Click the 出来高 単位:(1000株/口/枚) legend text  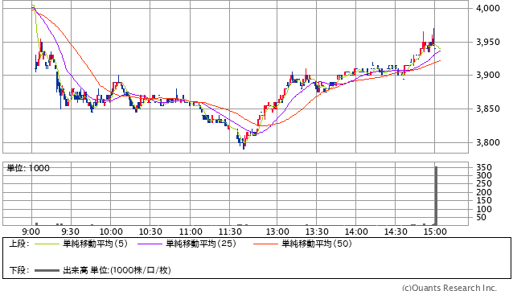(x=117, y=270)
